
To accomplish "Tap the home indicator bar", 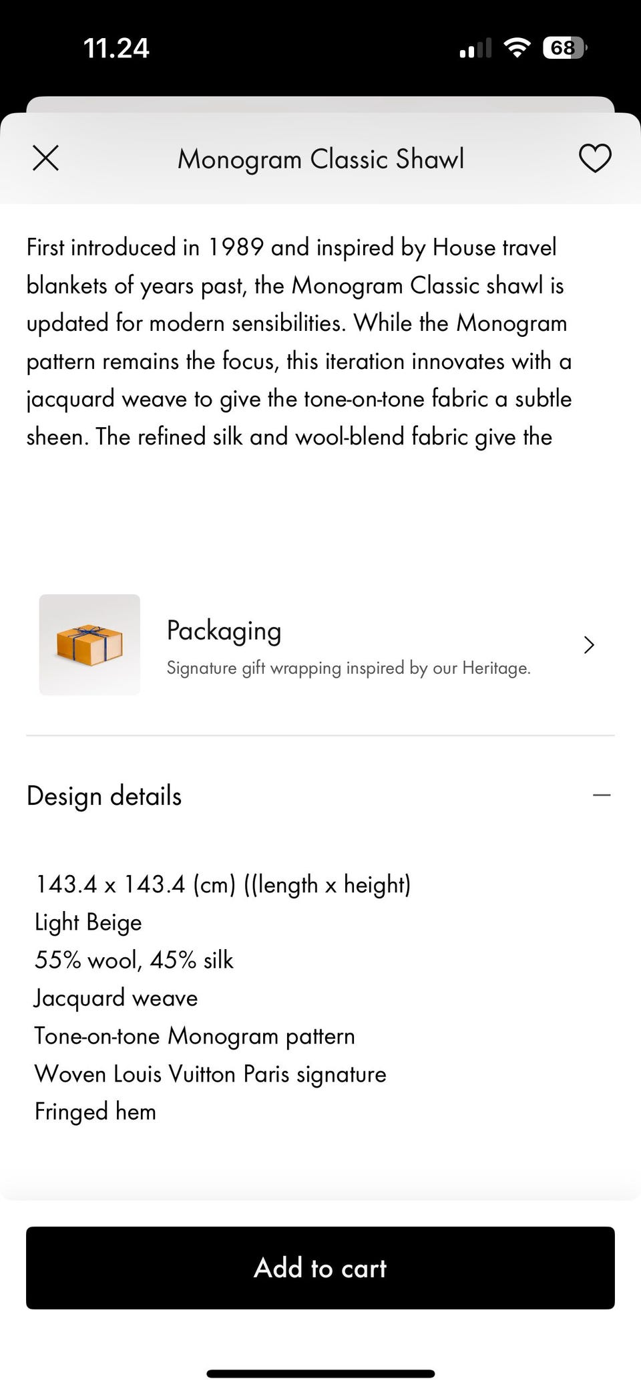I will point(320,1355).
